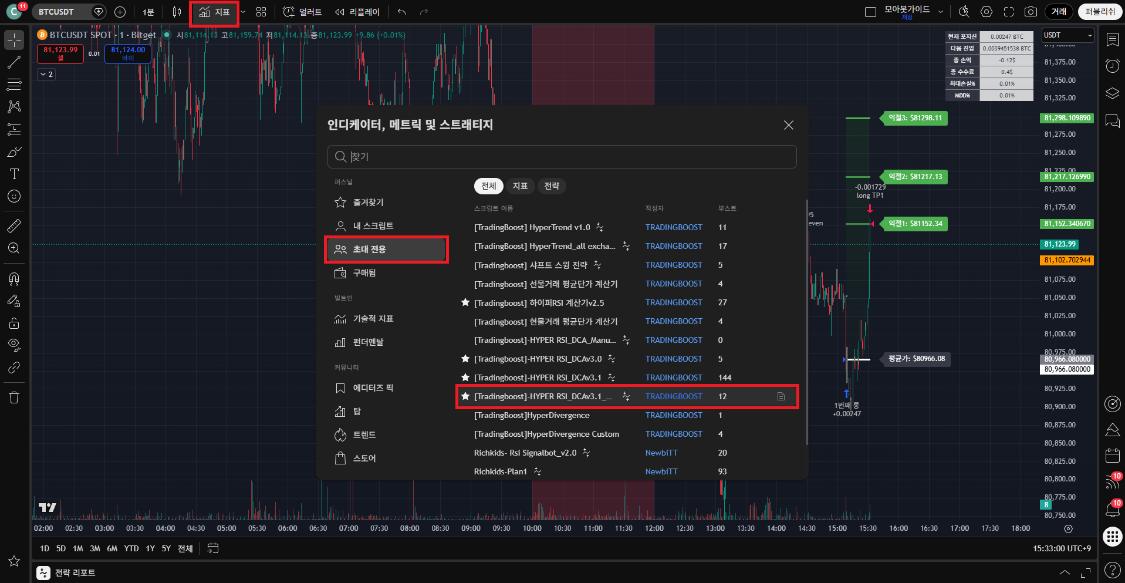Select the brush drawing tool
1125x583 pixels.
tap(14, 151)
